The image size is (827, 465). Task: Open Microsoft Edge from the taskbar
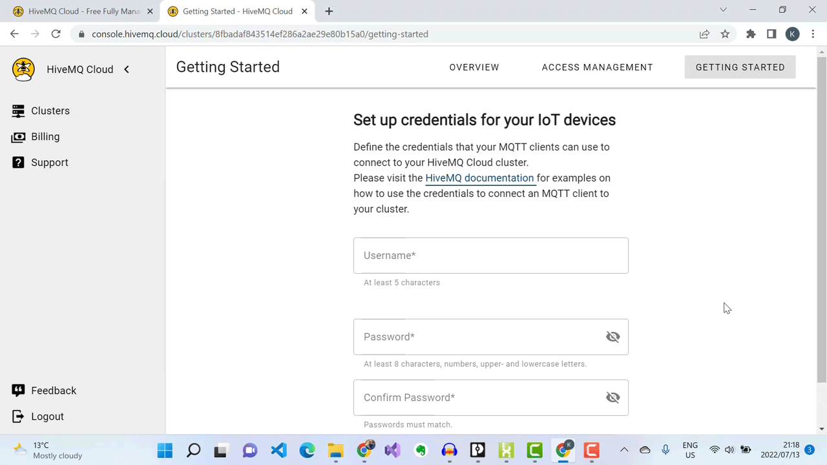click(x=307, y=450)
